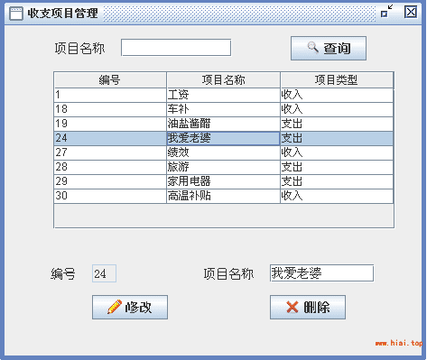Click the number 27 cell

click(x=110, y=152)
